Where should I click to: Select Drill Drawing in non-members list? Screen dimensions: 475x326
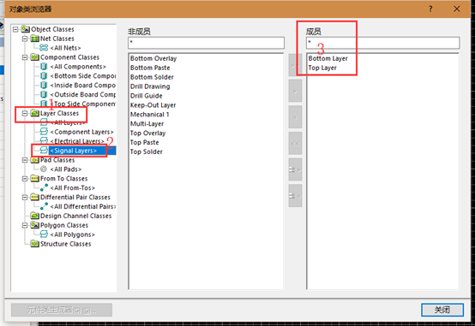tap(150, 86)
